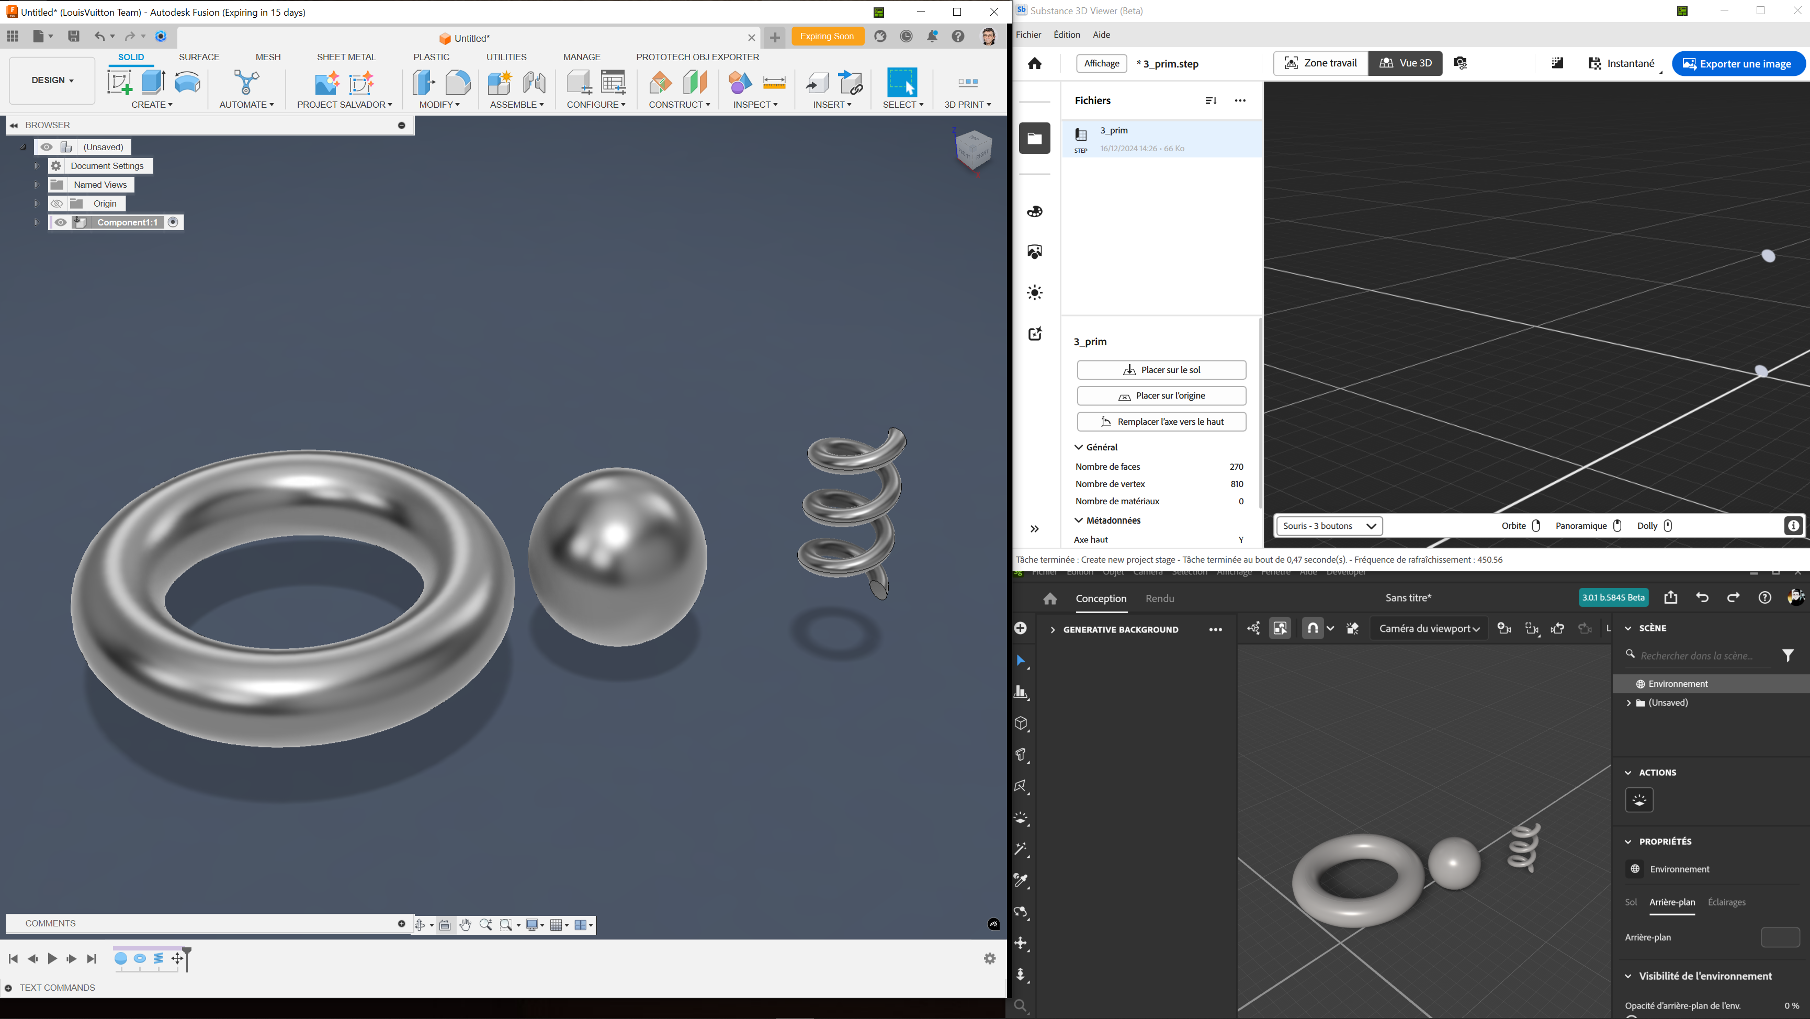Select the Measure tool in the Inspect panel
Image resolution: width=1810 pixels, height=1019 pixels.
tap(774, 83)
